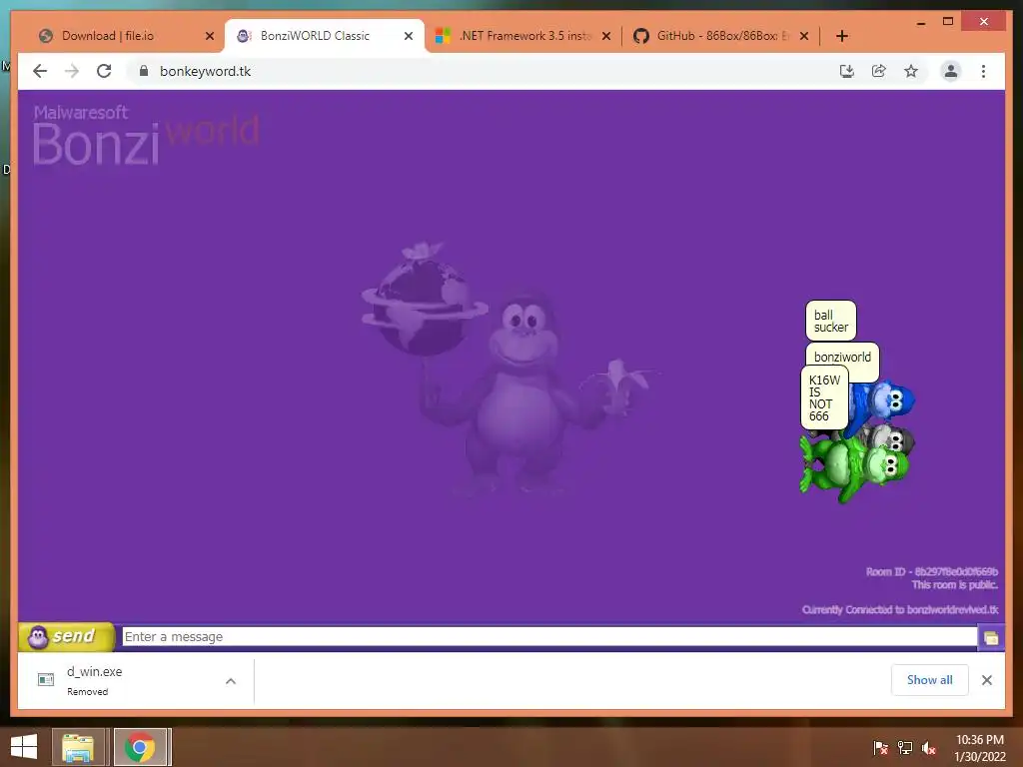
Task: Click the d_win.exe download item
Action: click(137, 681)
